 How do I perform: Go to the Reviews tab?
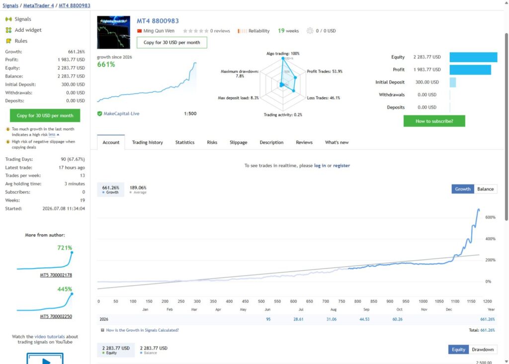(x=304, y=143)
